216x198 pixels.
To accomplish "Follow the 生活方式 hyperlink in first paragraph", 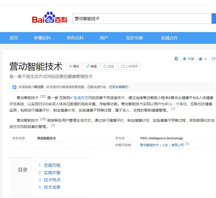I will tap(81, 98).
